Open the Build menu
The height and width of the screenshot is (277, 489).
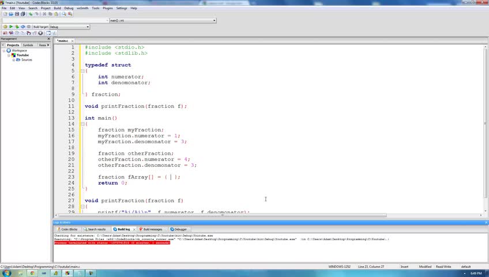pyautogui.click(x=58, y=8)
